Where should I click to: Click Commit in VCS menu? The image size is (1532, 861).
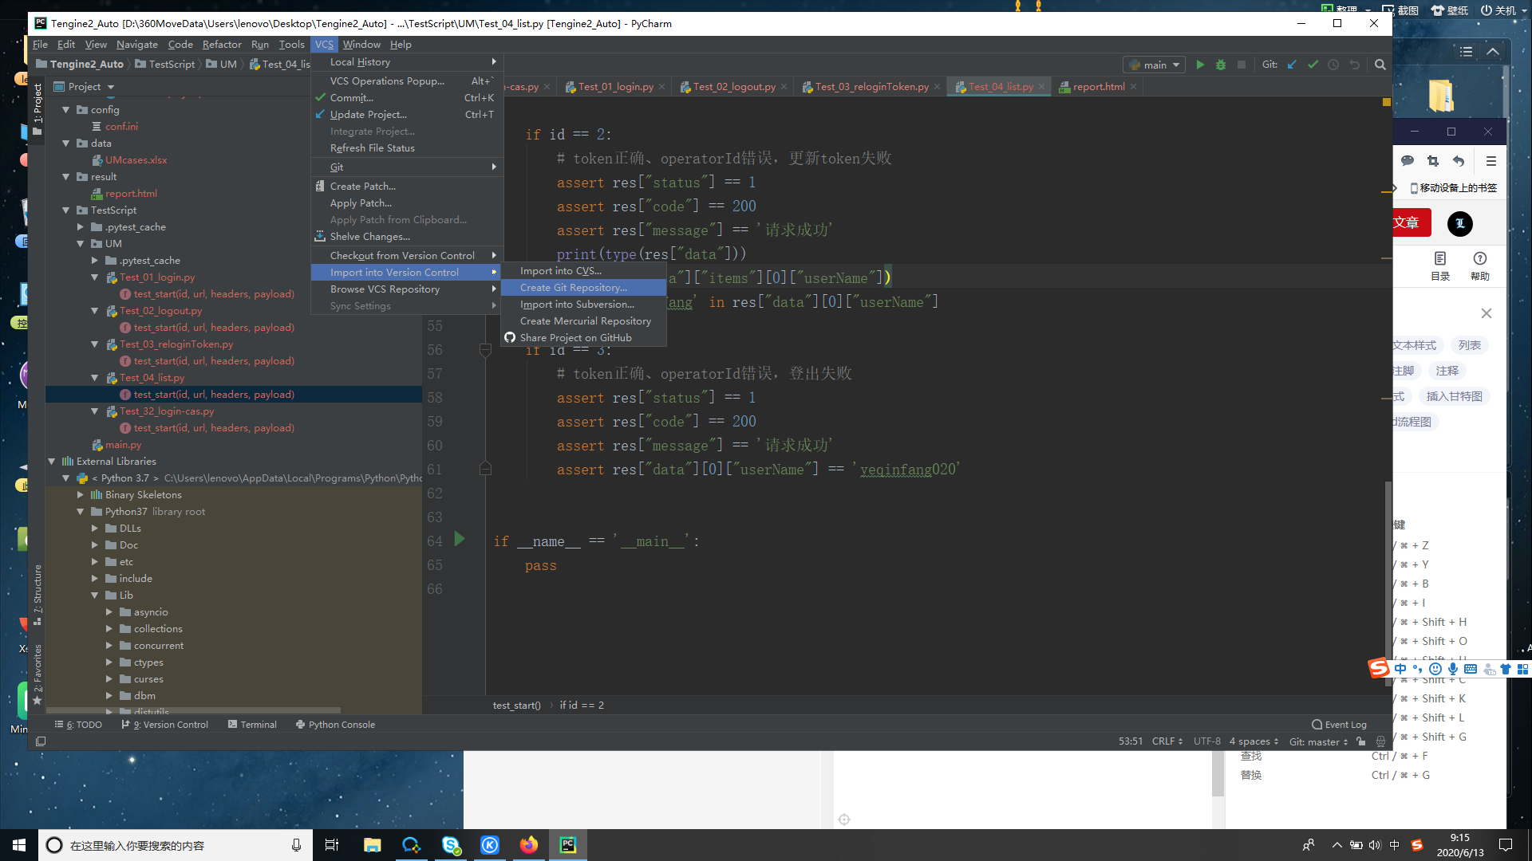coord(406,98)
